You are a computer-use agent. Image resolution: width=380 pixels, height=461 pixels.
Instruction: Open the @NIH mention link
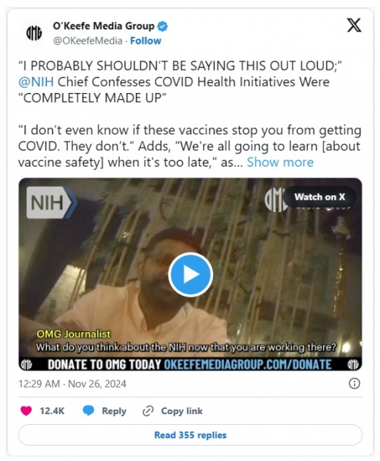pos(36,81)
